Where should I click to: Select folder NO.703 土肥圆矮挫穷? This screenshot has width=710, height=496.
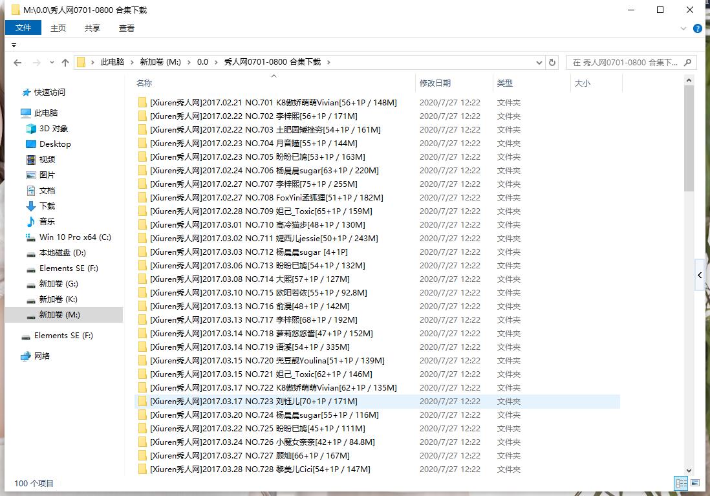tap(265, 130)
